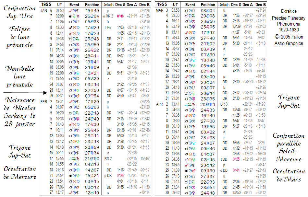308x197 pixels.
Task: Click the 'o DR' details cell
Action: click(x=108, y=176)
